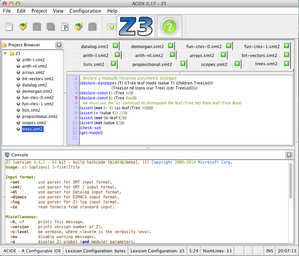The image size is (299, 256).
Task: Select lists.smt2 in the project tree
Action: pos(31,110)
